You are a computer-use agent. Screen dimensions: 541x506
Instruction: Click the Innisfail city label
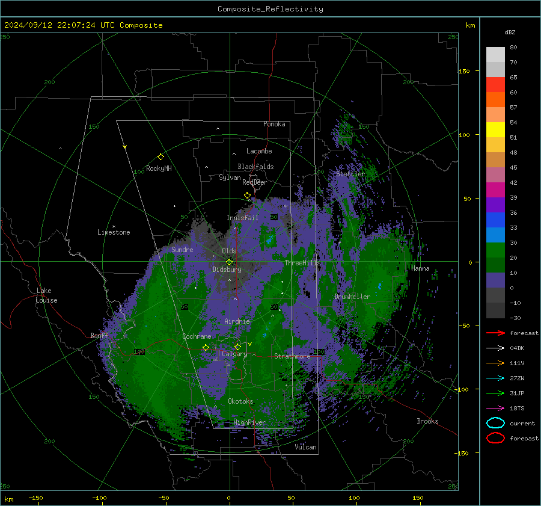tap(242, 218)
